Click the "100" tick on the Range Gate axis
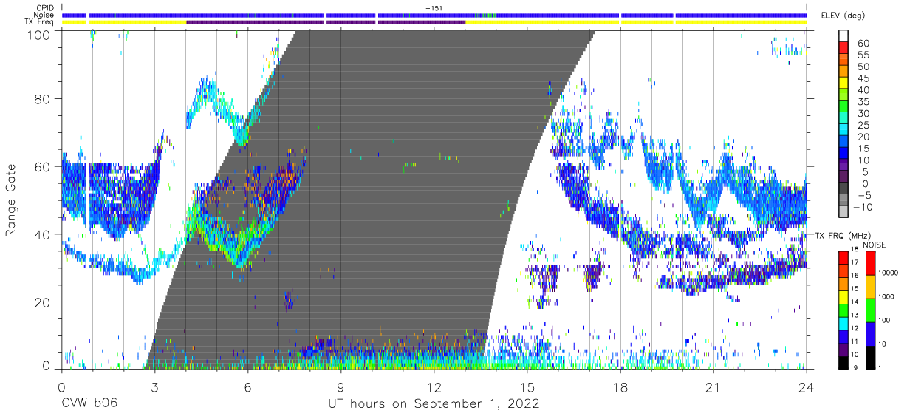 point(38,35)
